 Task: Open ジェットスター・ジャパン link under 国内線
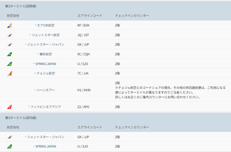(46, 137)
